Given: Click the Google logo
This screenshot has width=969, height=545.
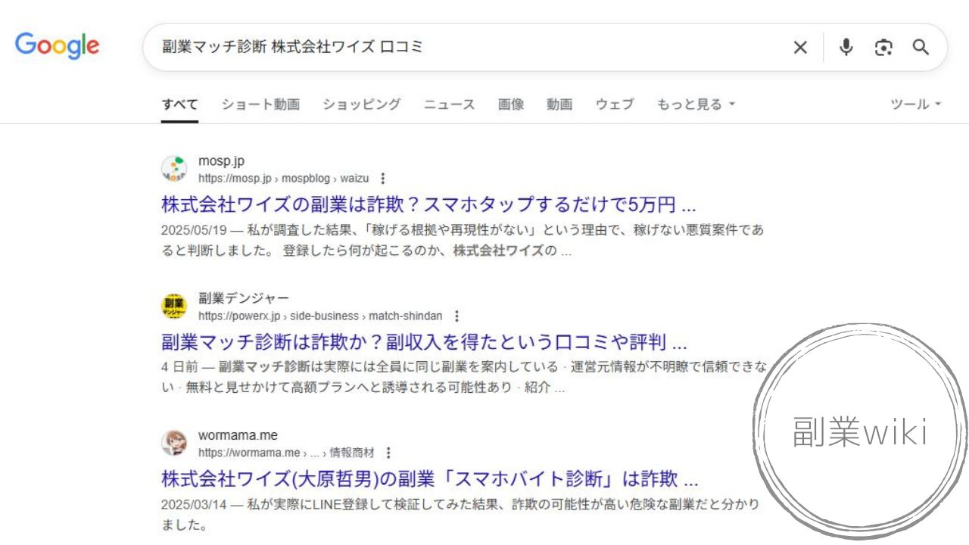Looking at the screenshot, I should (x=58, y=45).
